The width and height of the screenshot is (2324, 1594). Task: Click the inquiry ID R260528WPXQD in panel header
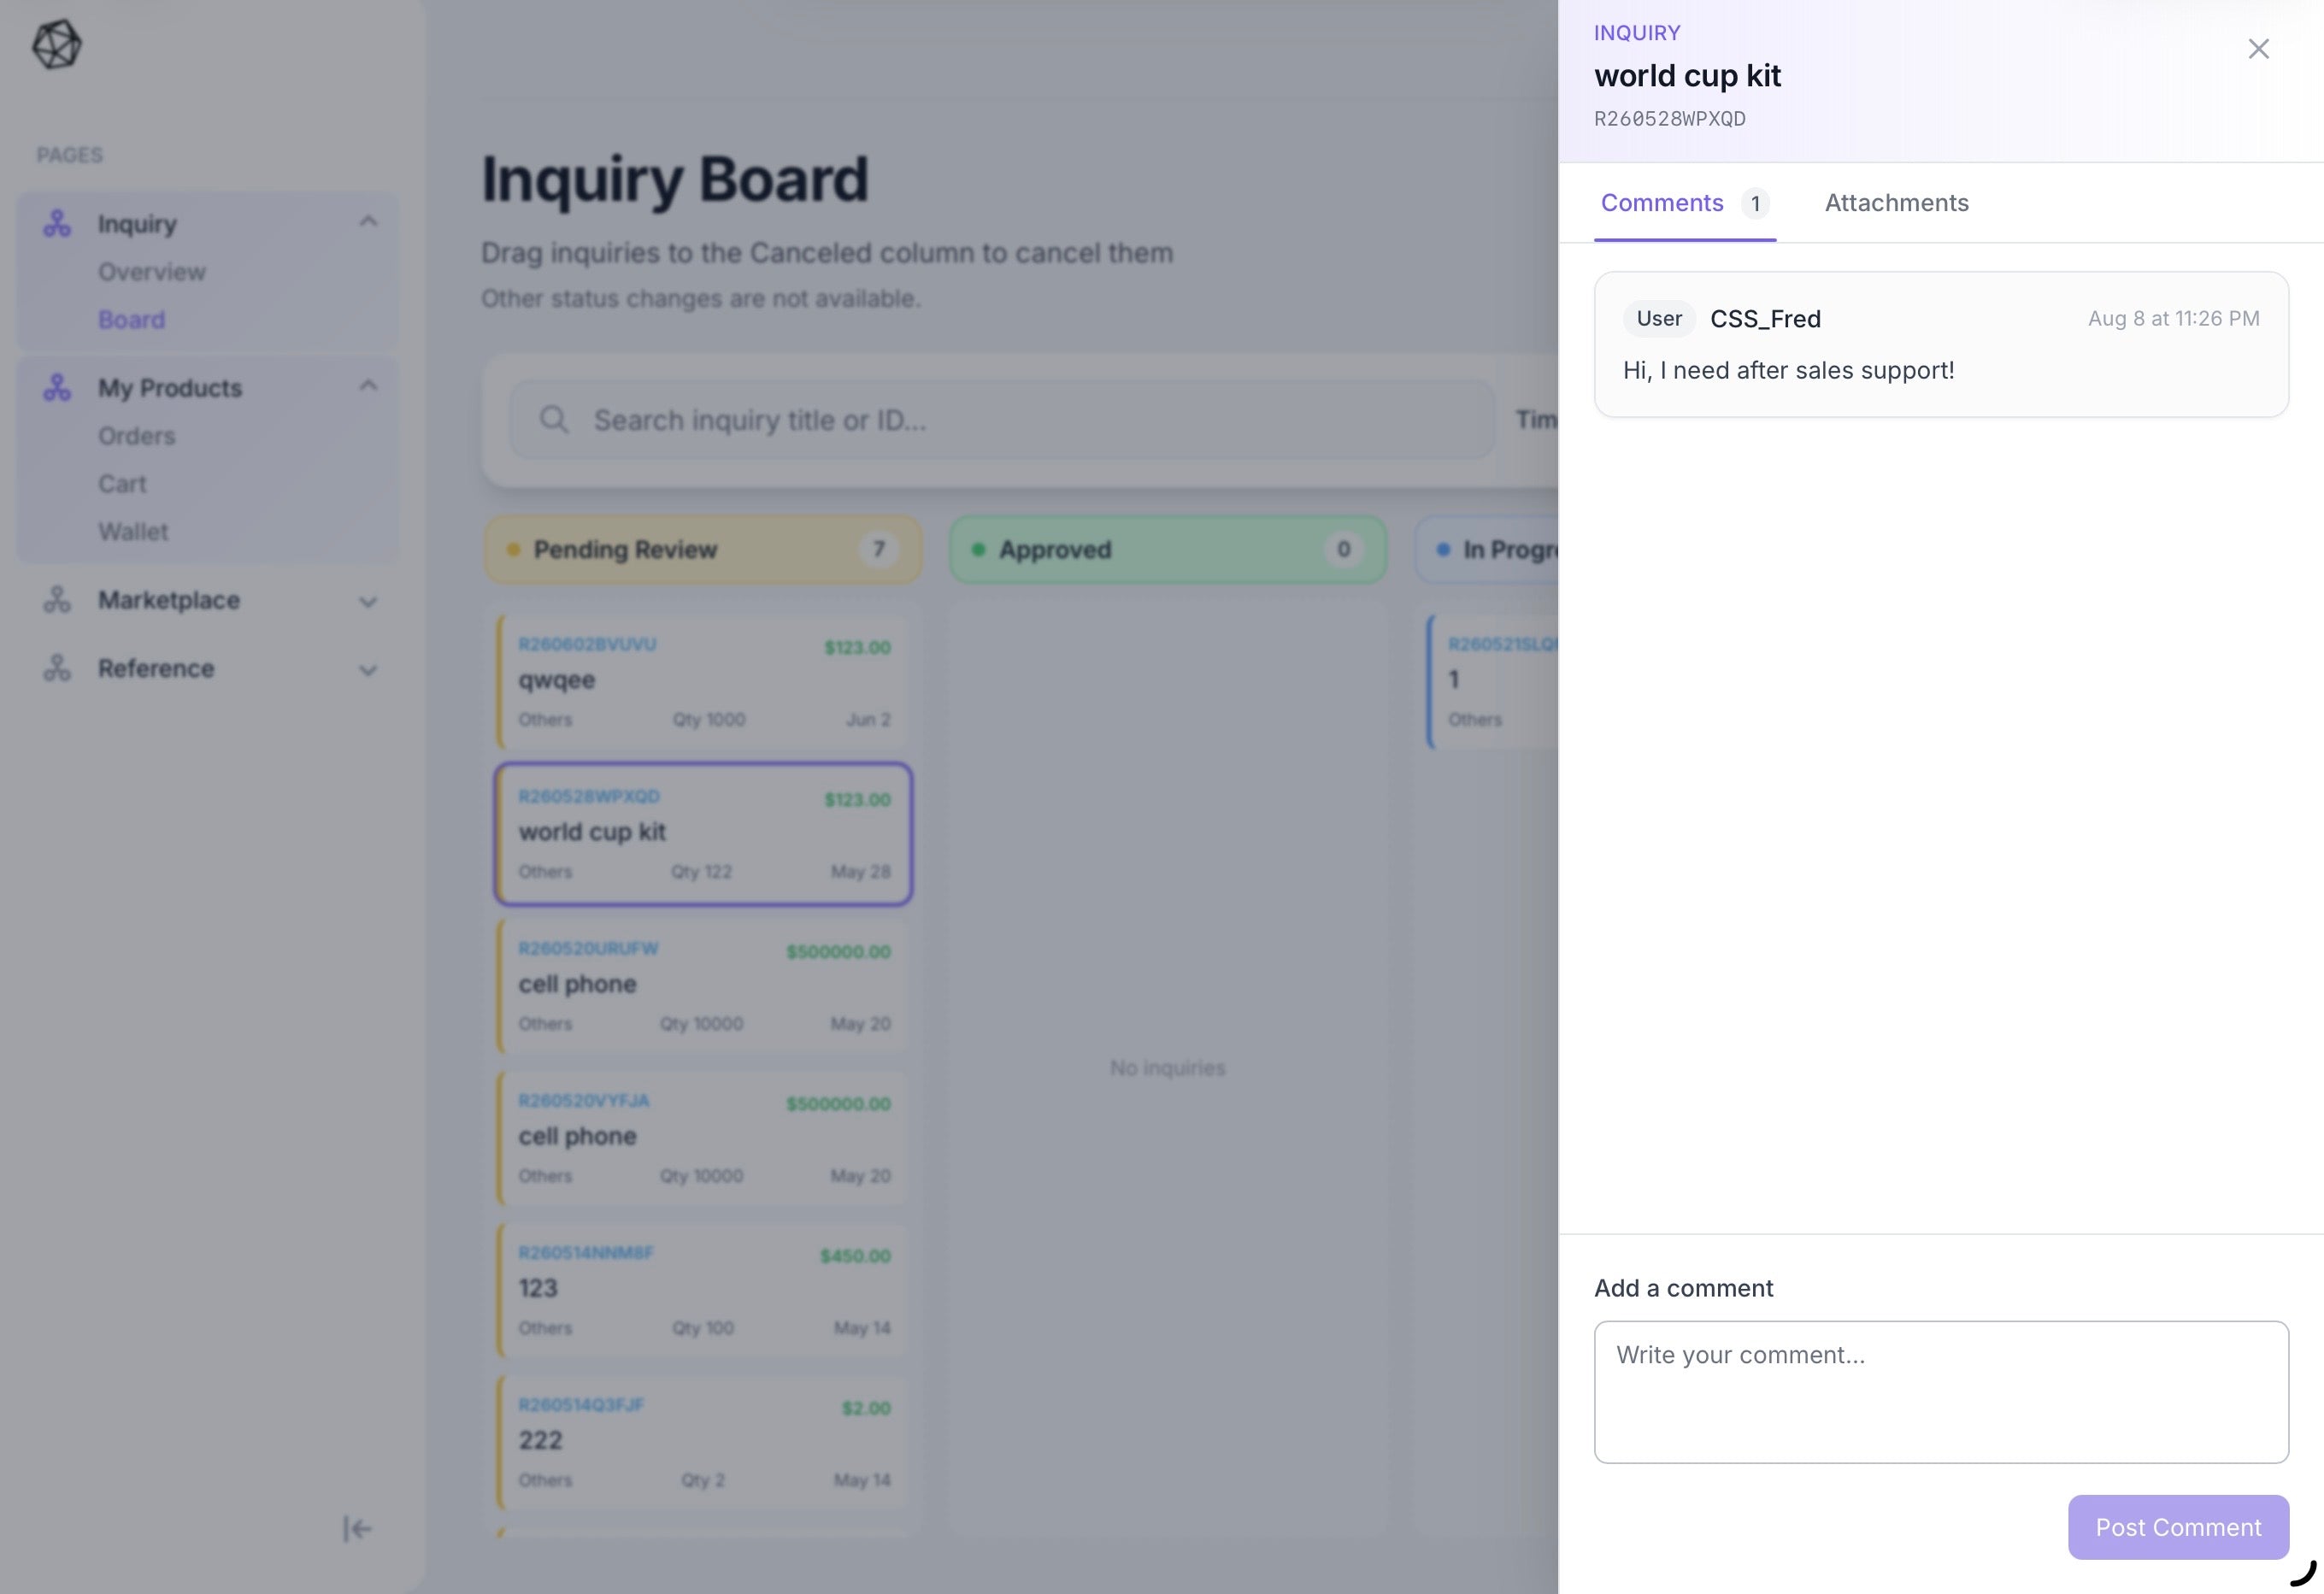[1670, 119]
